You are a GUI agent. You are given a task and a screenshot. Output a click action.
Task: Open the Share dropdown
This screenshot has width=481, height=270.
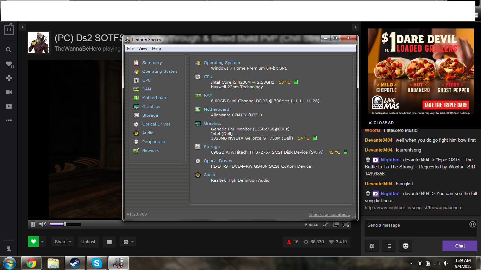pos(63,242)
